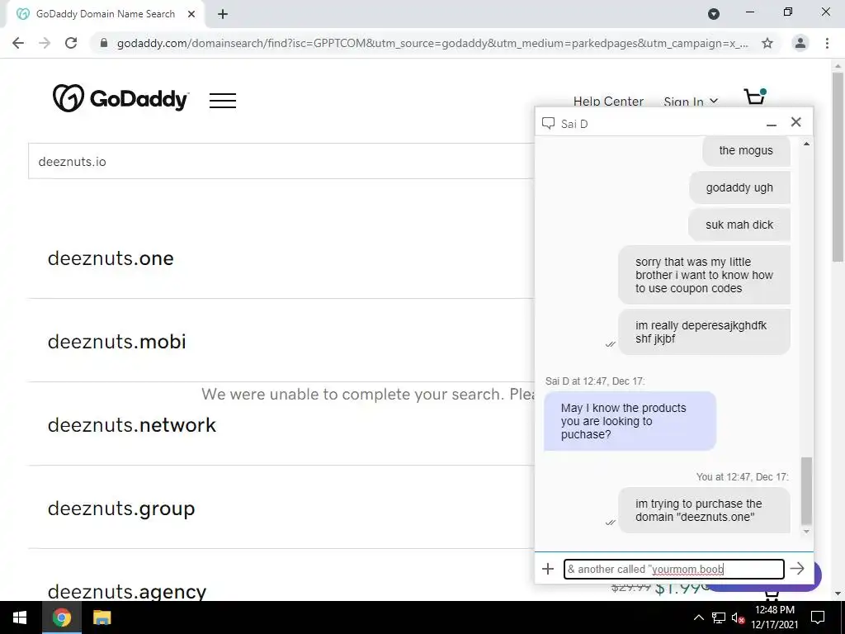The height and width of the screenshot is (634, 845).
Task: Click the Chrome dropdown circle in title bar
Action: click(x=714, y=14)
